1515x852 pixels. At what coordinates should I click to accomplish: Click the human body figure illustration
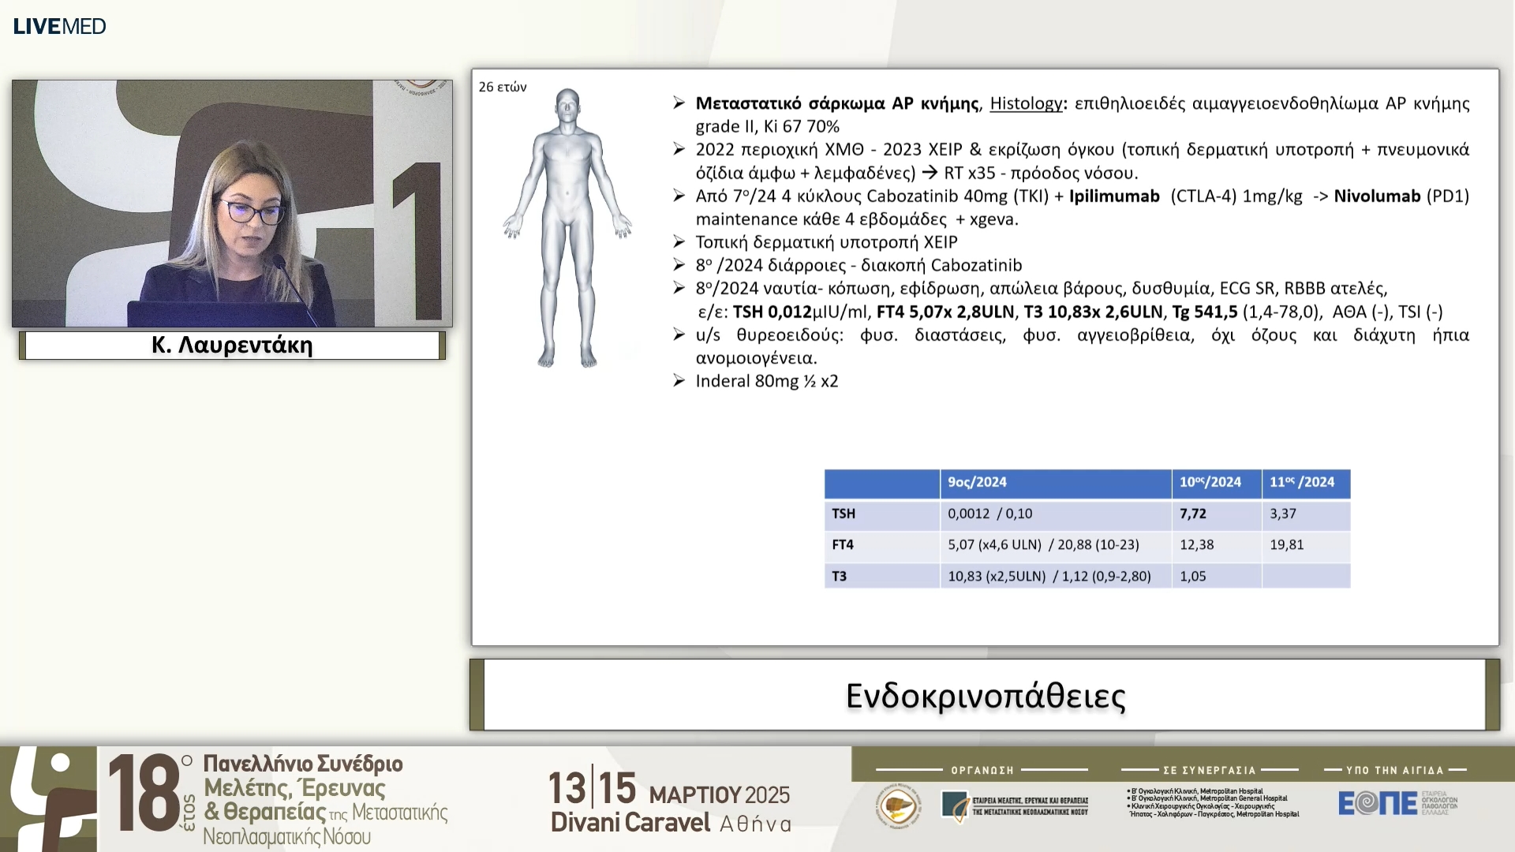(567, 229)
